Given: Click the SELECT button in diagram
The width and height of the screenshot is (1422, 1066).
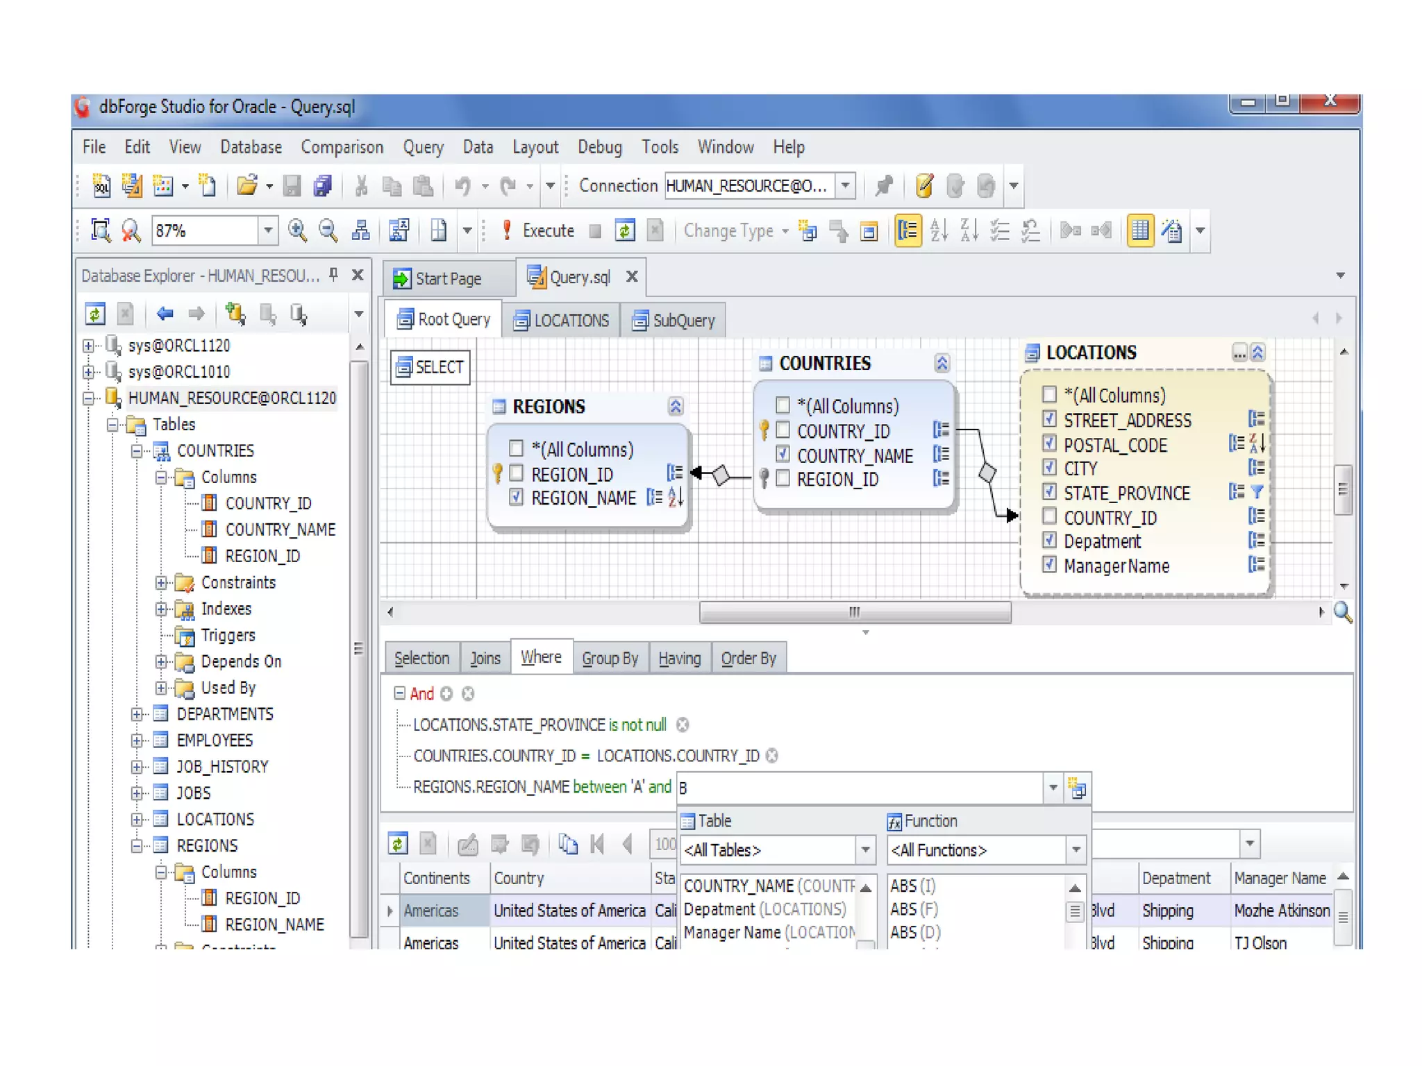Looking at the screenshot, I should 430,366.
